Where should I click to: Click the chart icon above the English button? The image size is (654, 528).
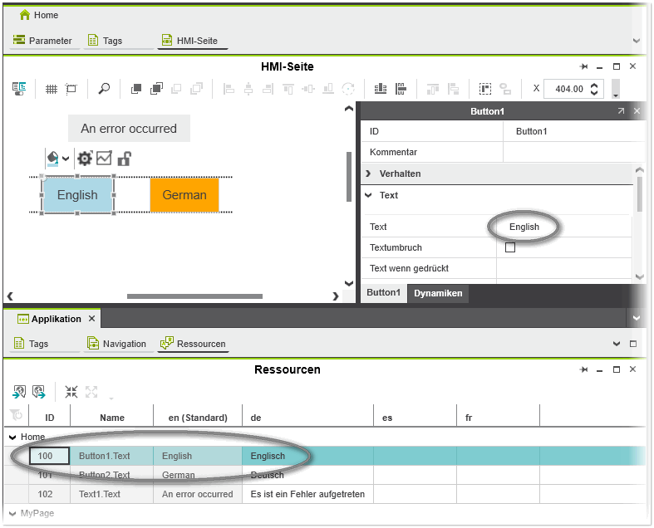pyautogui.click(x=104, y=159)
